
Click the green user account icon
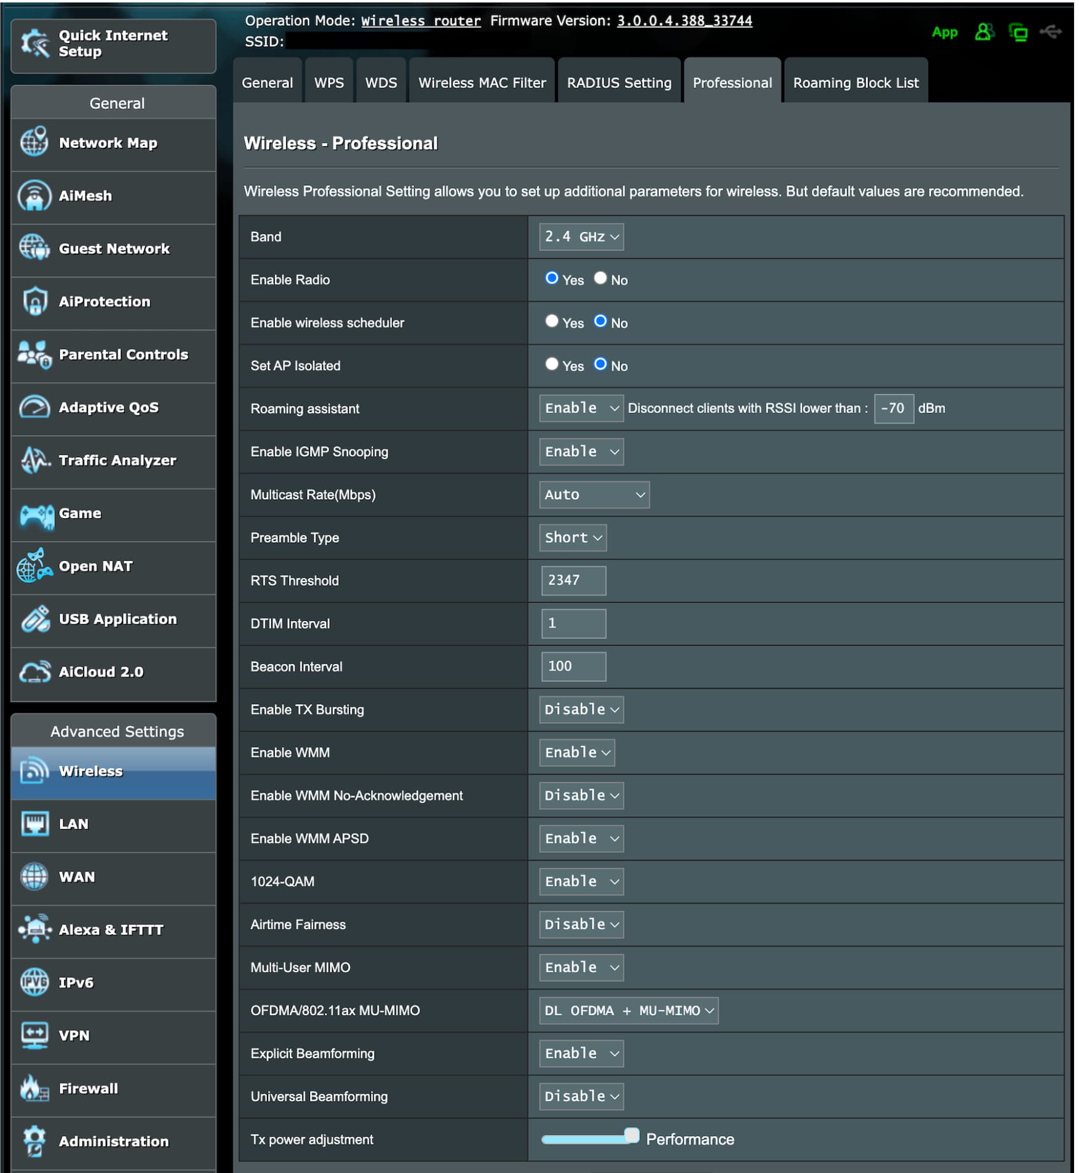pyautogui.click(x=984, y=32)
